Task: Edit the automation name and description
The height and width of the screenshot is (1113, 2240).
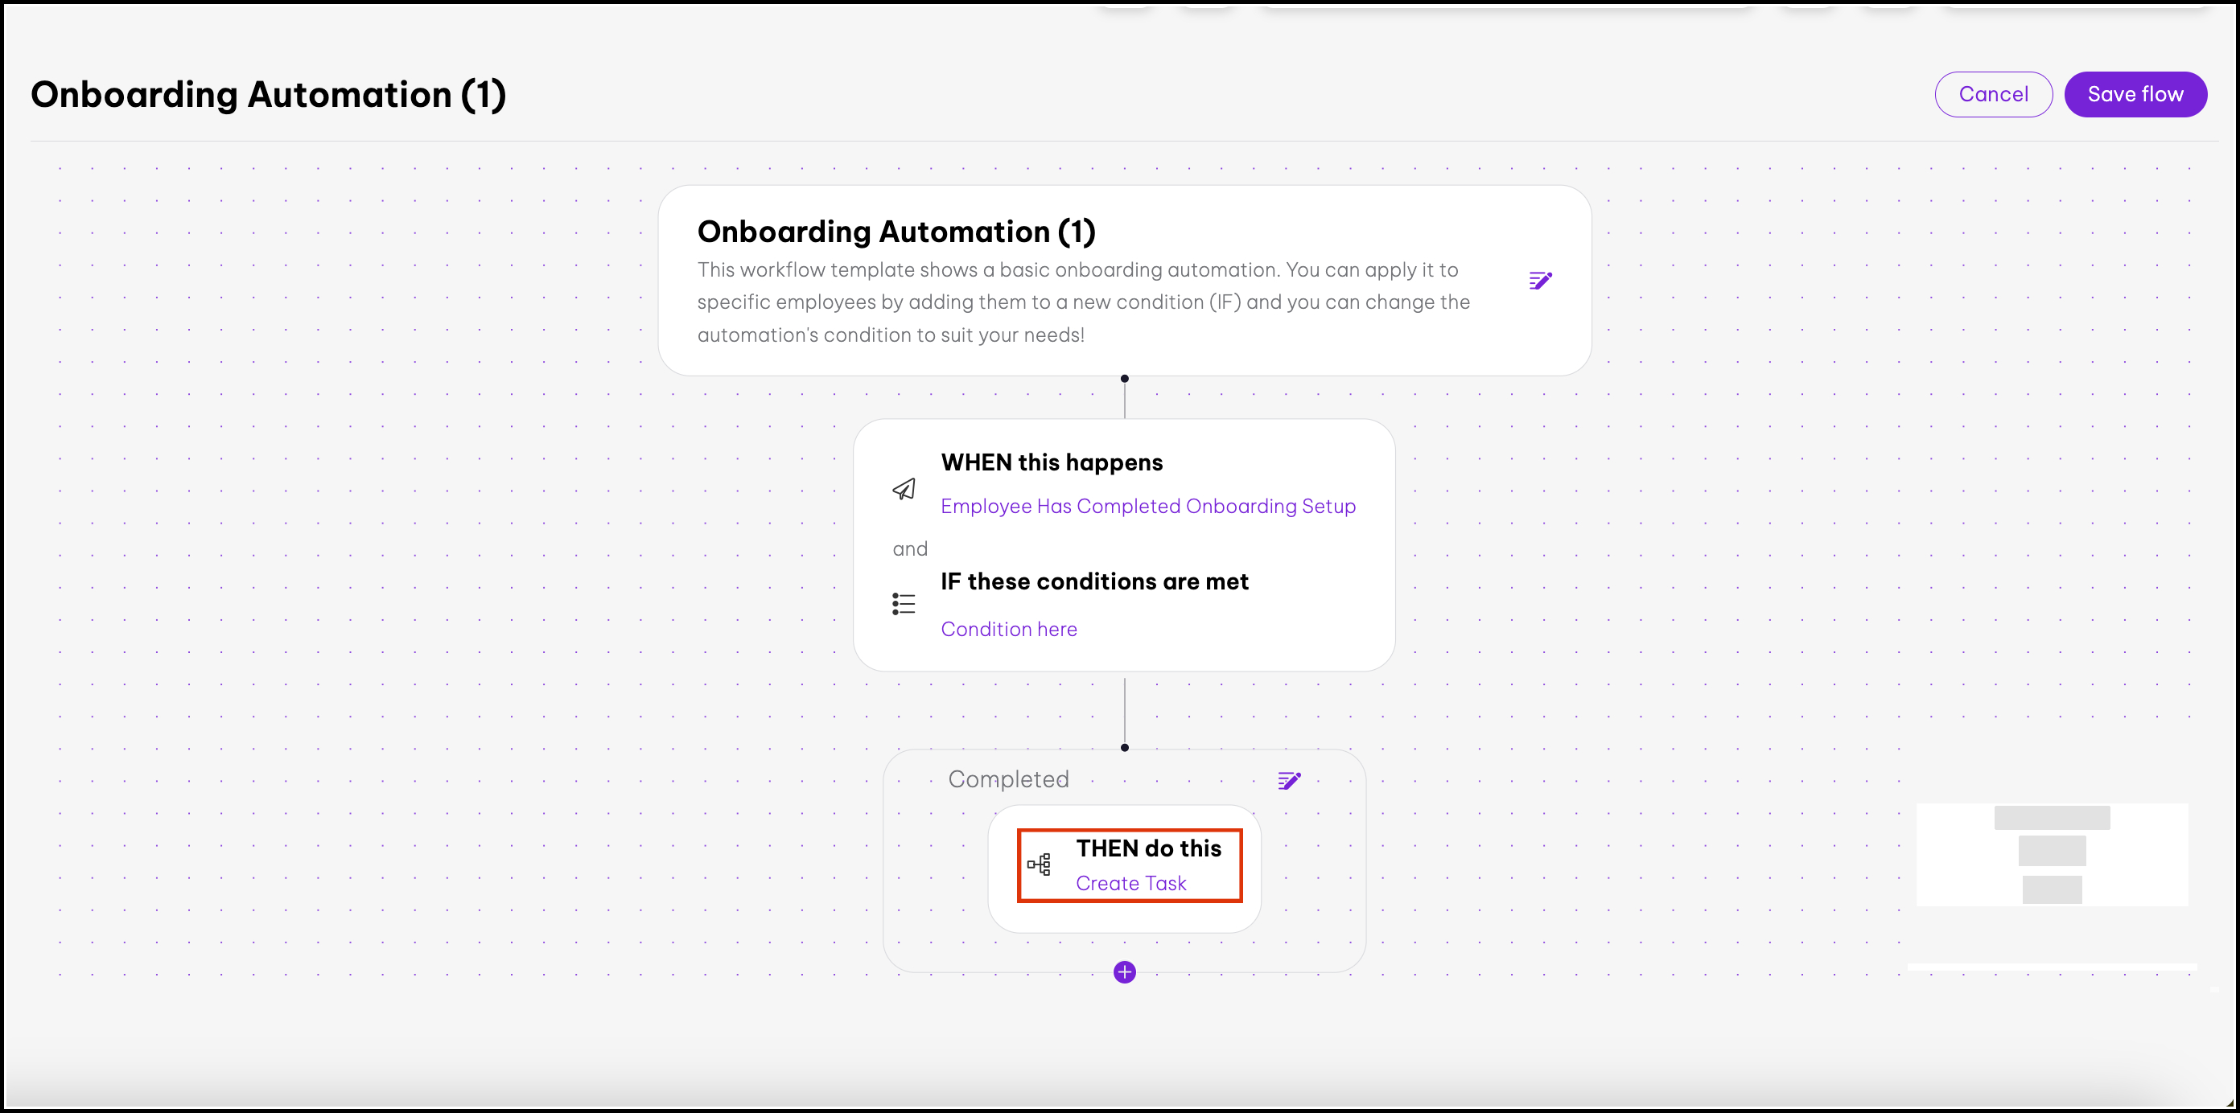Action: [x=1539, y=281]
